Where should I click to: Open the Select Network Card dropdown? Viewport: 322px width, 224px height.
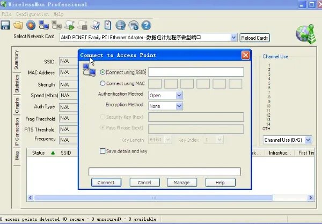tap(233, 38)
